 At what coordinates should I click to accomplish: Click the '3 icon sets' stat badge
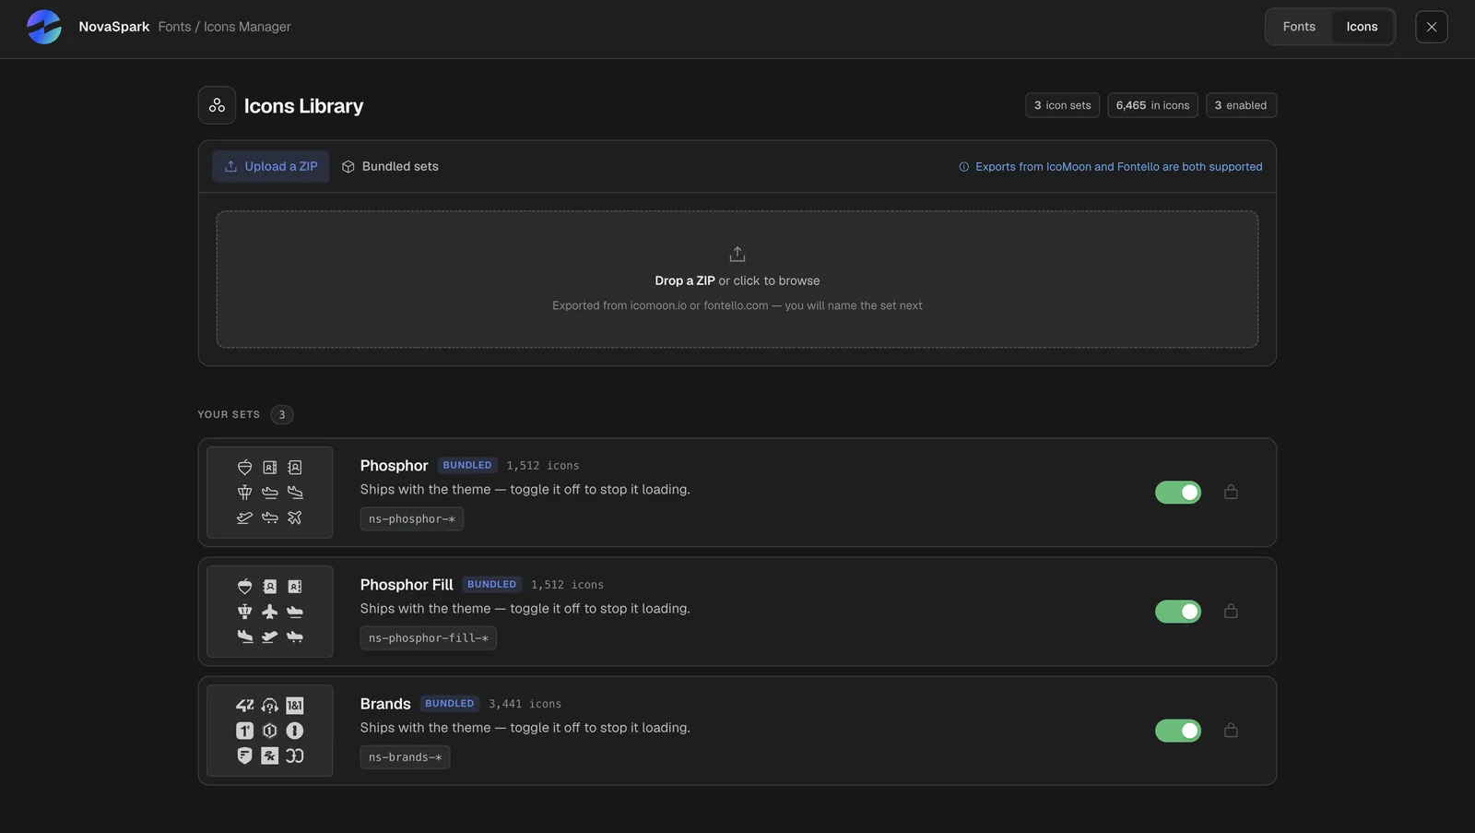coord(1062,105)
